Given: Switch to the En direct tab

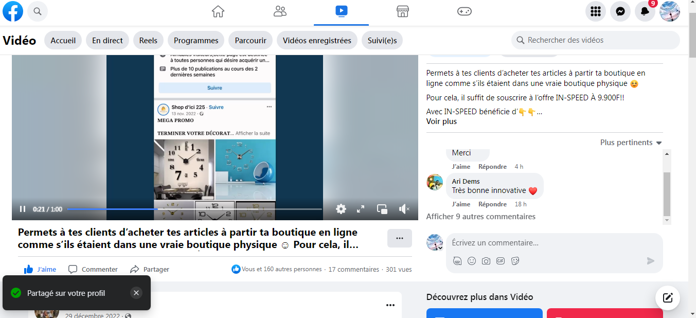Looking at the screenshot, I should click(108, 40).
